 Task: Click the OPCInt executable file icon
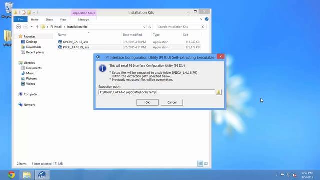point(60,42)
